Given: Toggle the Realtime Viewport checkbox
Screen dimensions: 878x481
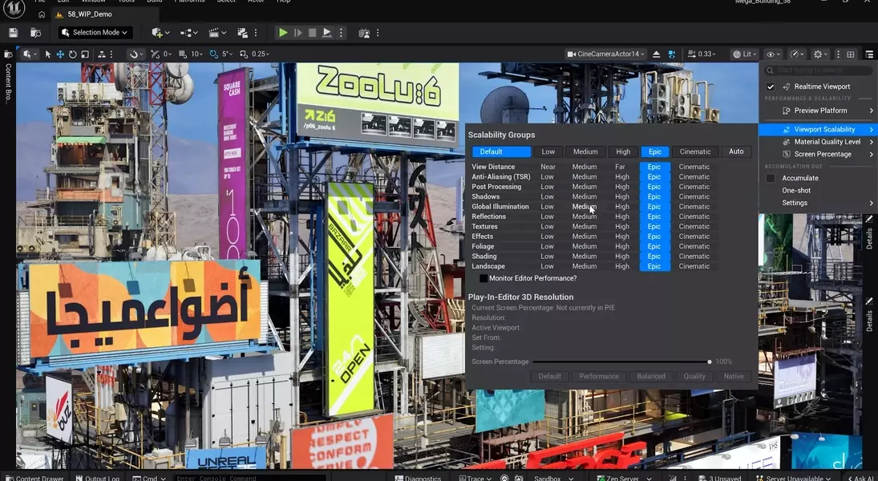Looking at the screenshot, I should 771,87.
